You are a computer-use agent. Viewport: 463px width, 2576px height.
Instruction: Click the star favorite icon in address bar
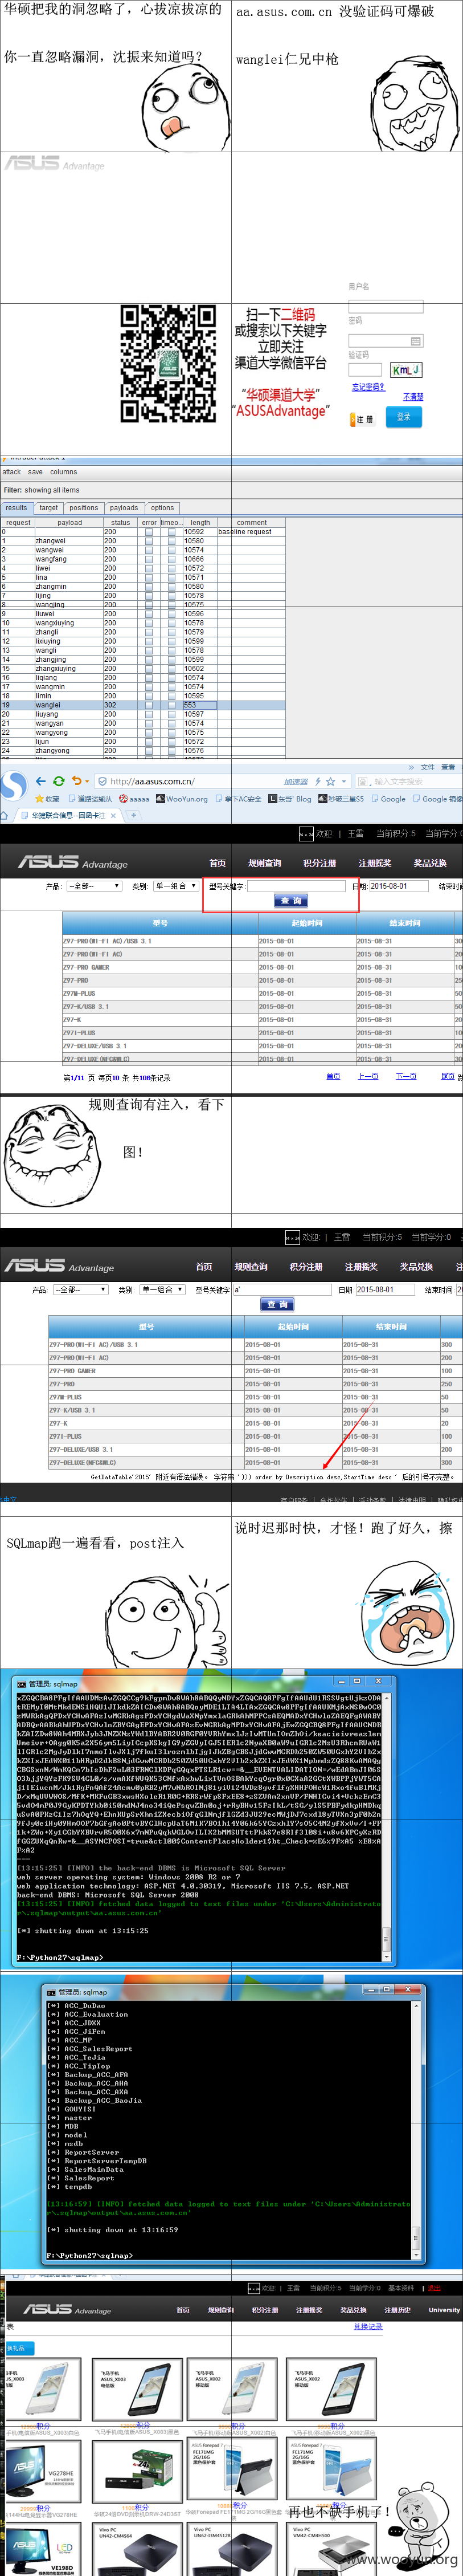pyautogui.click(x=330, y=781)
